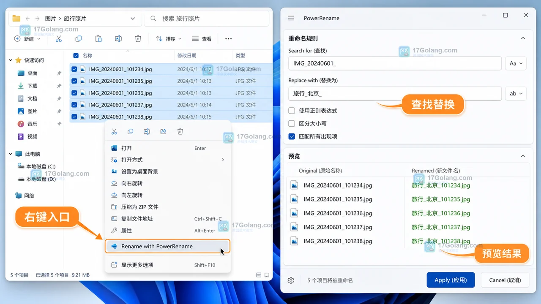Open 网络 in navigation pane
541x304 pixels.
[x=25, y=195]
